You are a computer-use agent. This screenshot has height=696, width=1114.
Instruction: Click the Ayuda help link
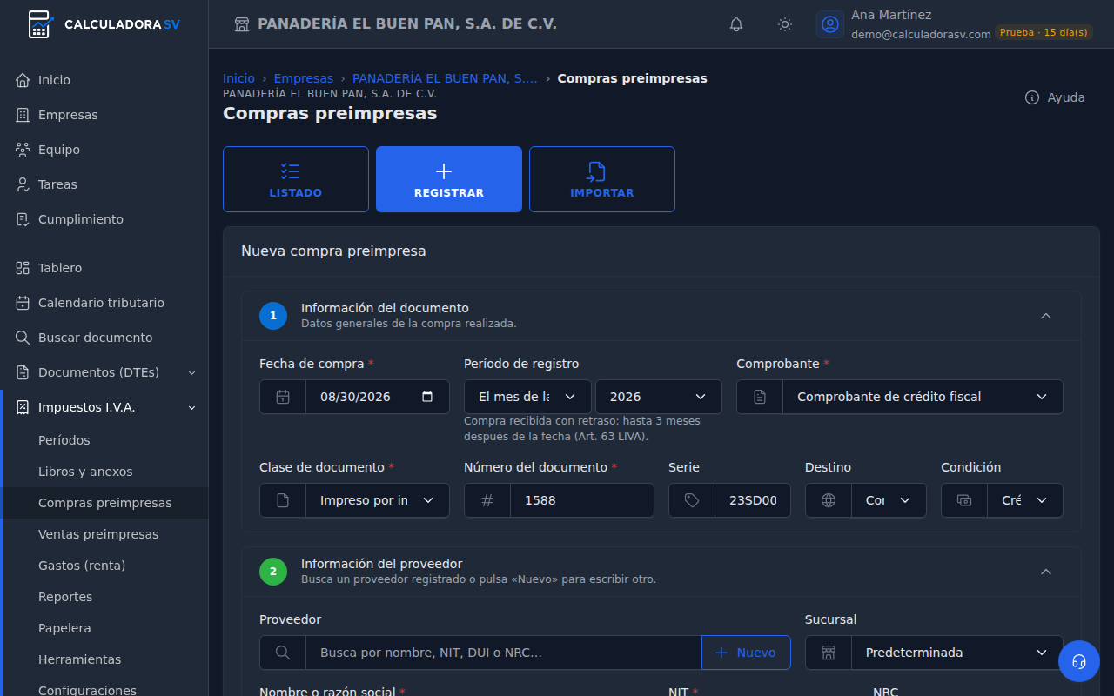pyautogui.click(x=1055, y=97)
